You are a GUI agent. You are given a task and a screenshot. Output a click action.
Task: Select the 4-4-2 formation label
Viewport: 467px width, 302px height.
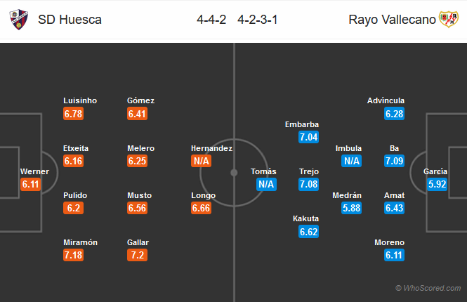(211, 20)
